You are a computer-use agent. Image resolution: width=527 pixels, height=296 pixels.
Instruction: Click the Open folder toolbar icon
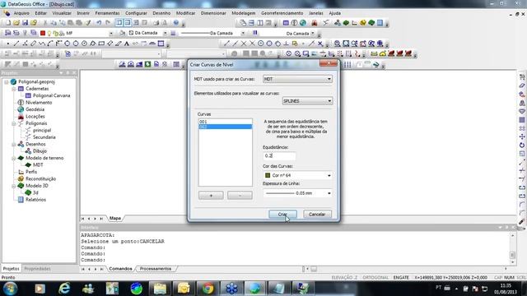pyautogui.click(x=16, y=23)
